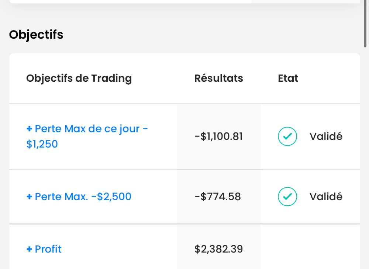Click the $1,250 link text
The height and width of the screenshot is (269, 369).
(x=42, y=144)
